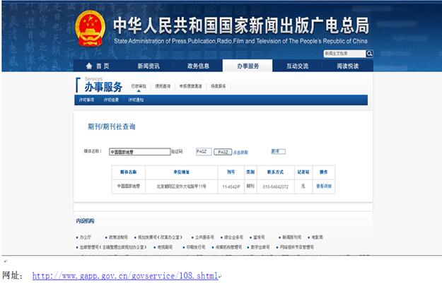Open the 新闻资讯 navigation tab
This screenshot has width=442, height=284.
149,66
